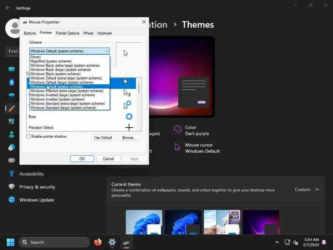Screen dimensions: 333x250
Task: Open Bluetooth & devices sidebar icon
Action: (x=12, y=82)
